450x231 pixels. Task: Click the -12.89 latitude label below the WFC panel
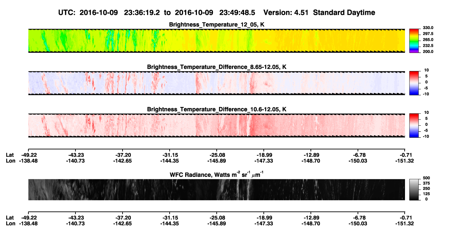tap(311, 217)
